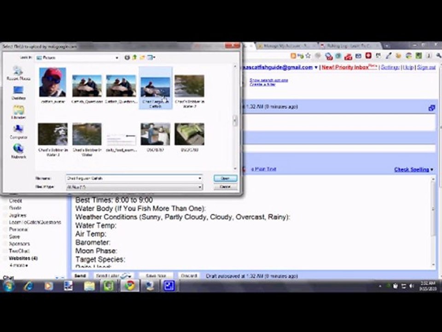Go up one folder level in dialog

coord(135,57)
